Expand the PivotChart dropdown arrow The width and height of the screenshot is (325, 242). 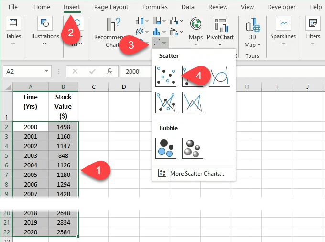click(x=220, y=45)
